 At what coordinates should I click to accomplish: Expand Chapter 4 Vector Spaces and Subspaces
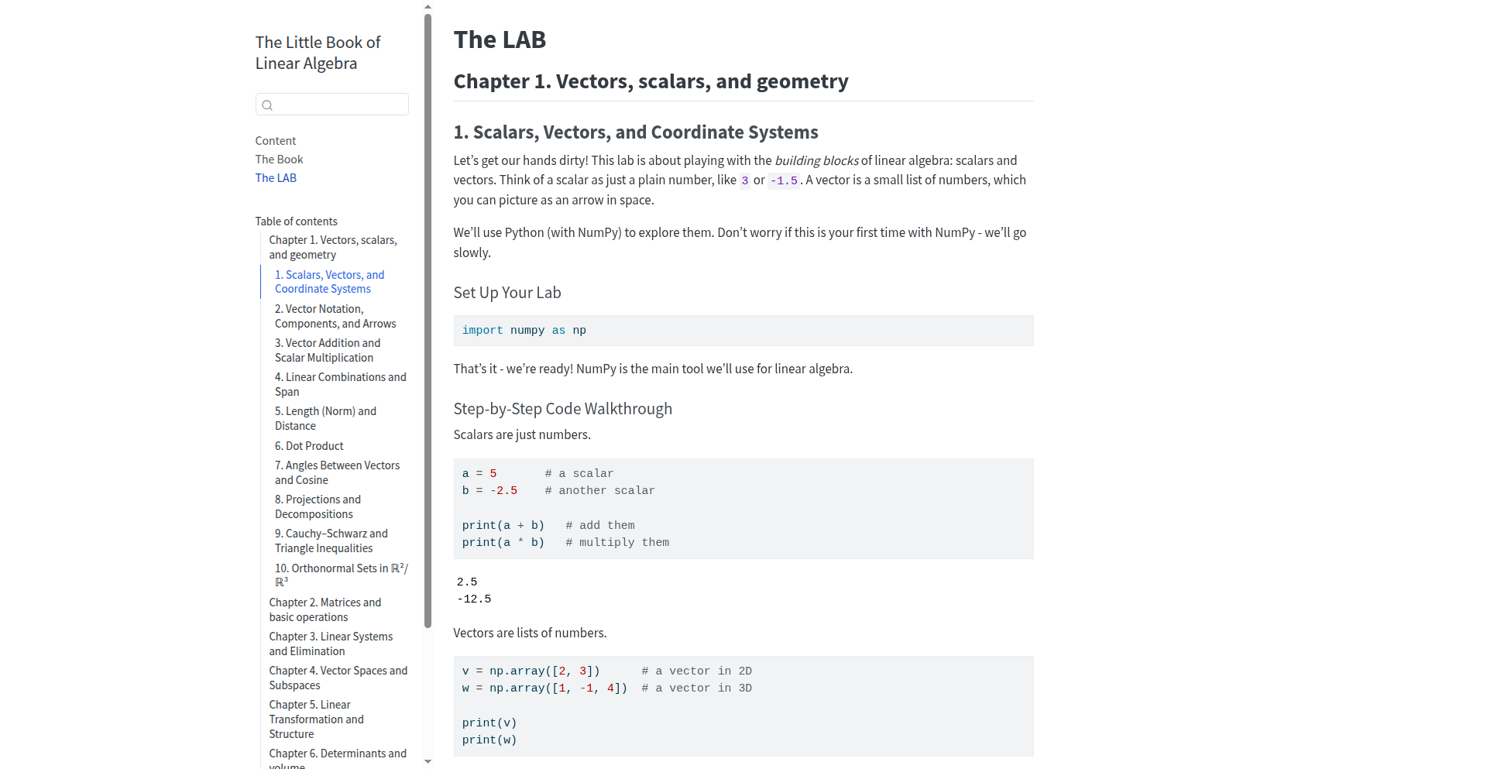[338, 678]
